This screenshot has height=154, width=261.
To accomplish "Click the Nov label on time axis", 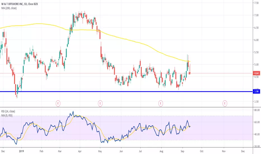I will (x=224, y=151).
